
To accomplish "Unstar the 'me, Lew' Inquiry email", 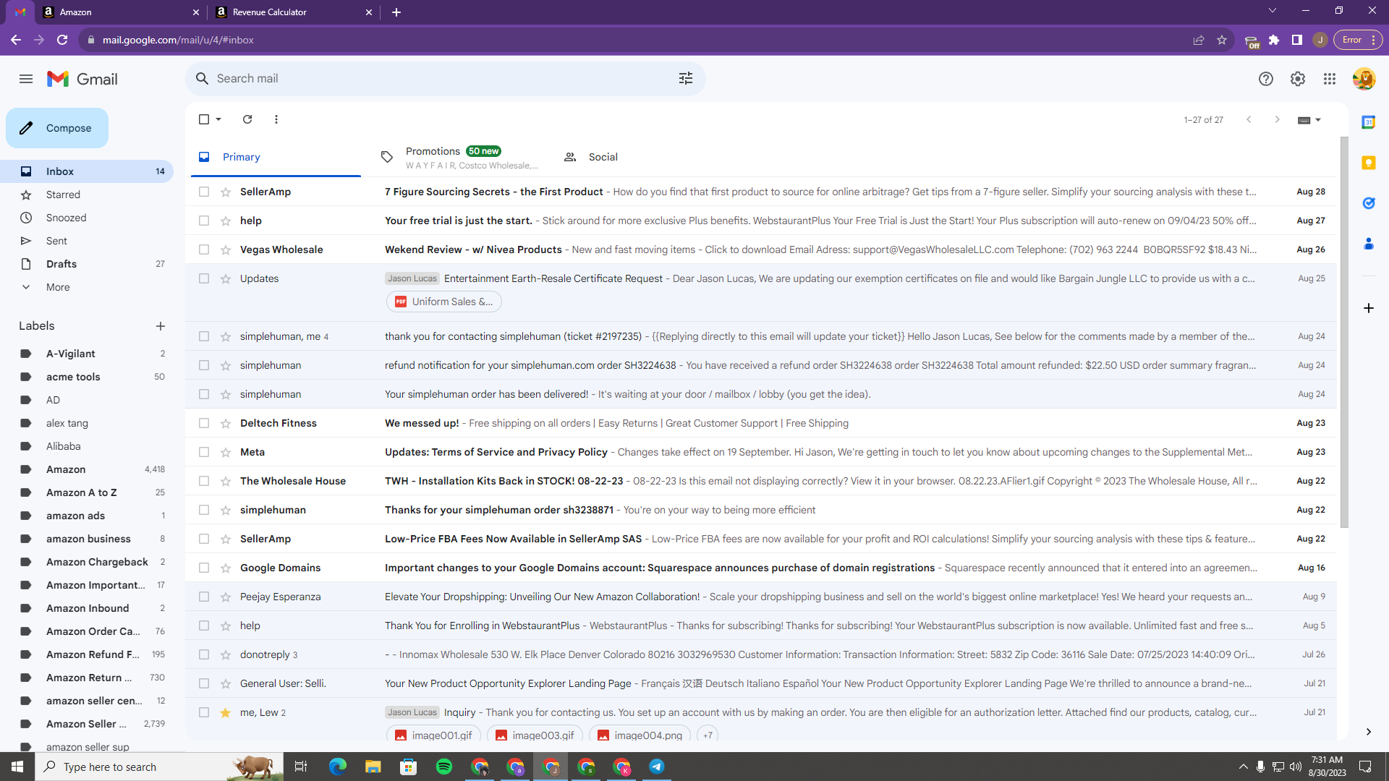I will click(226, 712).
